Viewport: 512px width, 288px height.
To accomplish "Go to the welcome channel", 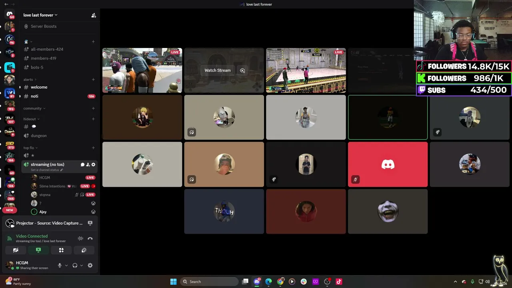I will point(59,87).
